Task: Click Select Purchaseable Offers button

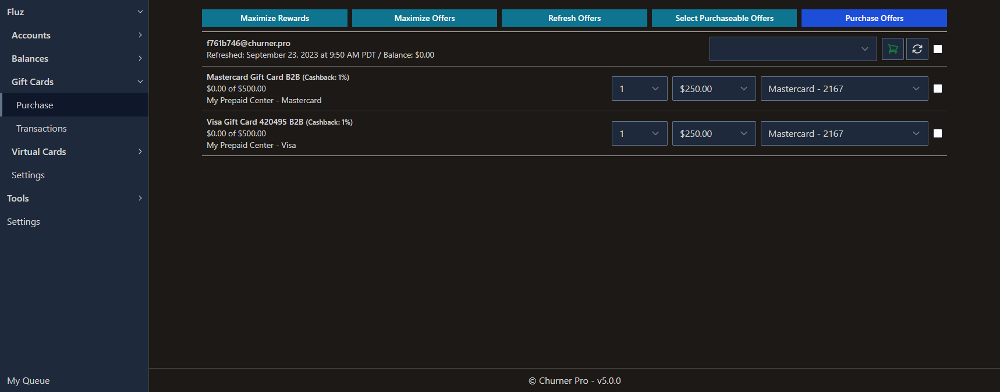Action: [724, 18]
